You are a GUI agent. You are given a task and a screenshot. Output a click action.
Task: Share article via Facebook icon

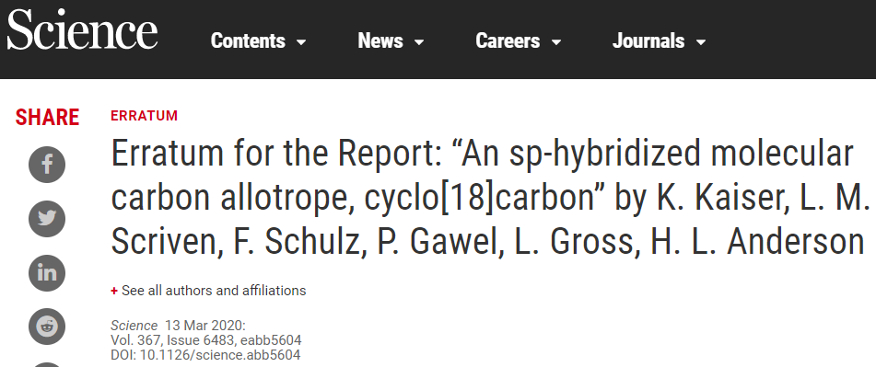(47, 165)
